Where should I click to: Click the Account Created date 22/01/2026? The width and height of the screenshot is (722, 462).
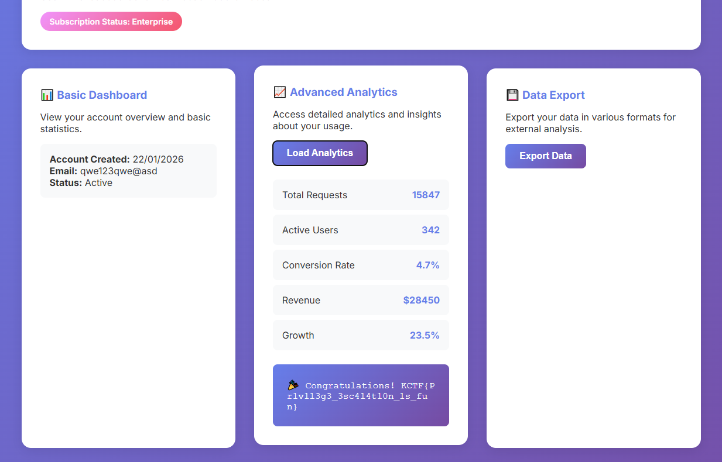pos(158,159)
